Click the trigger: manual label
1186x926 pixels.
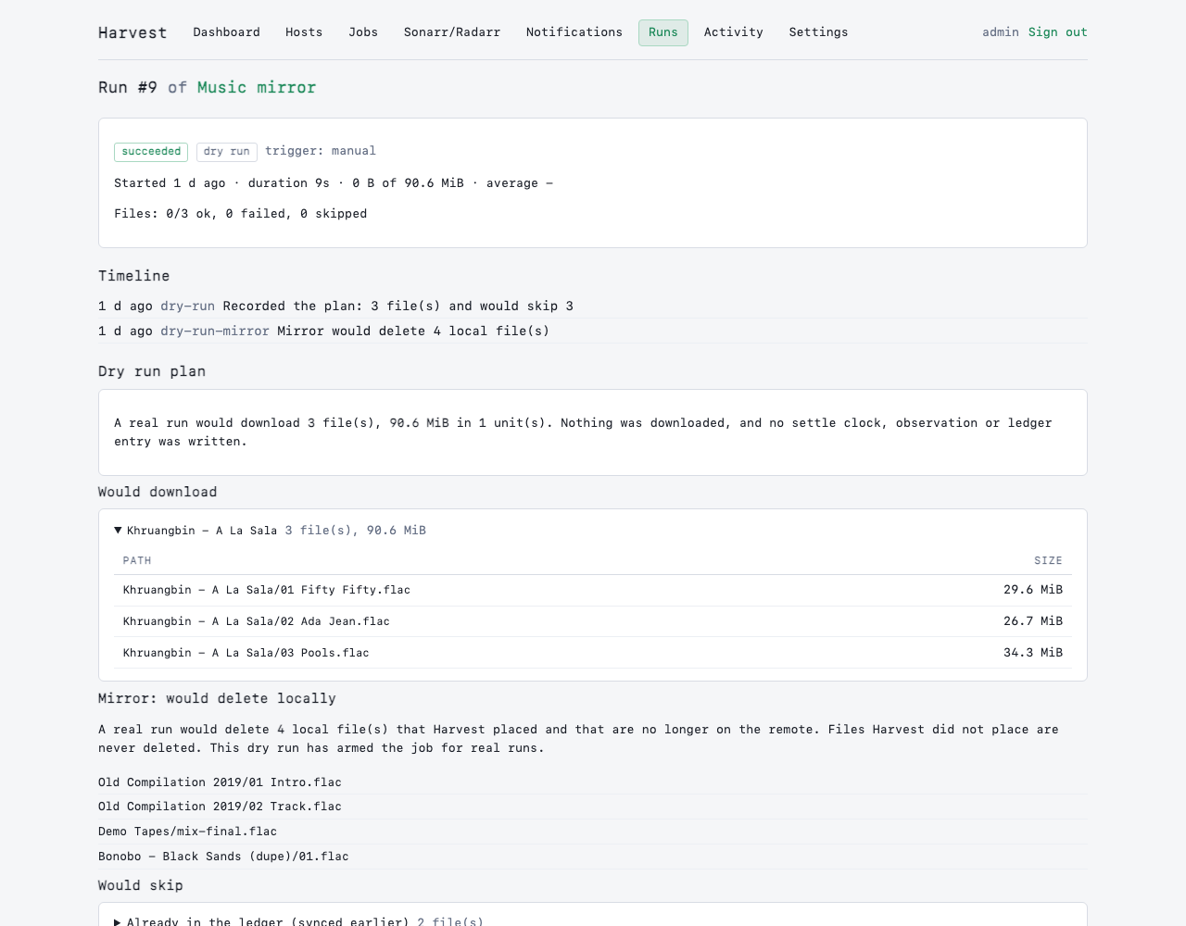pyautogui.click(x=321, y=151)
